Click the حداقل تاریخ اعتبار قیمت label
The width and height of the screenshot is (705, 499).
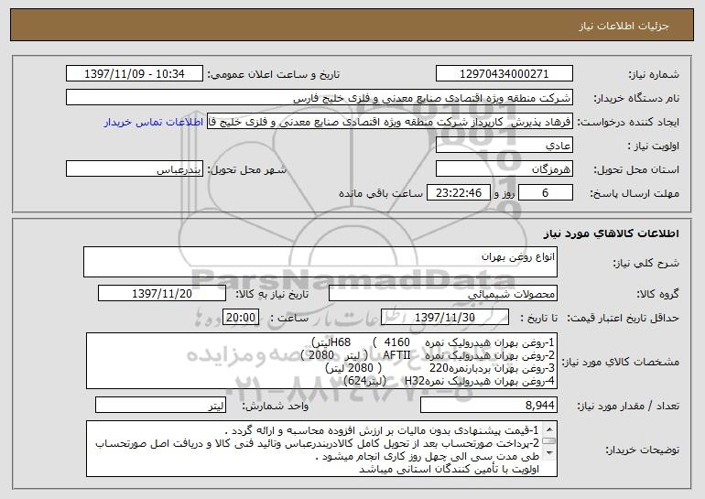click(x=623, y=319)
